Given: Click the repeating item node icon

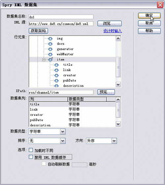Looking at the screenshot, I should point(50,60).
